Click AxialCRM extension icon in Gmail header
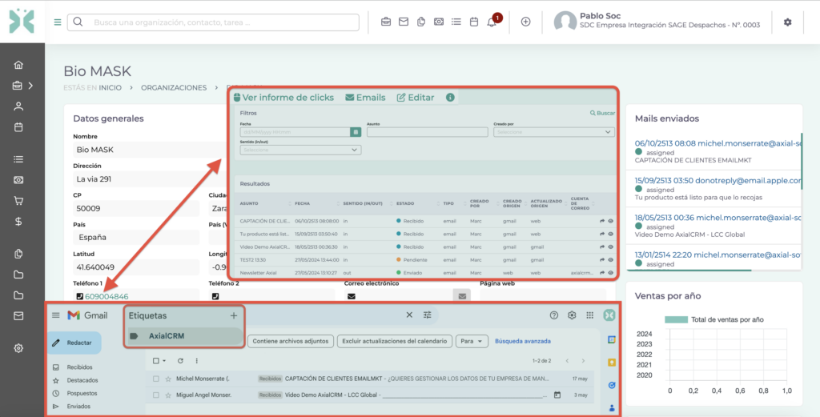The image size is (820, 417). tap(609, 315)
